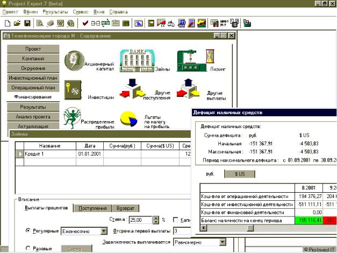The image size is (337, 253).
Task: Switch to the Поступления tab
Action: pos(92,208)
